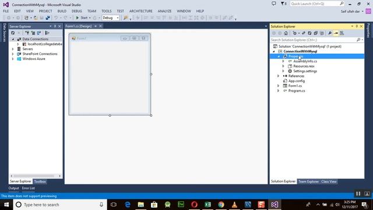Click the Solution Explorer search field
Screen dimensions: 373x210
pyautogui.click(x=316, y=40)
